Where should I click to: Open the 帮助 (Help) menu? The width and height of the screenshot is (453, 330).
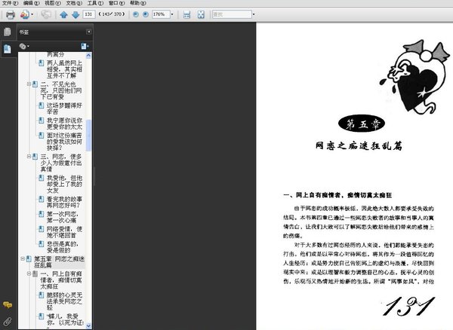click(x=138, y=3)
